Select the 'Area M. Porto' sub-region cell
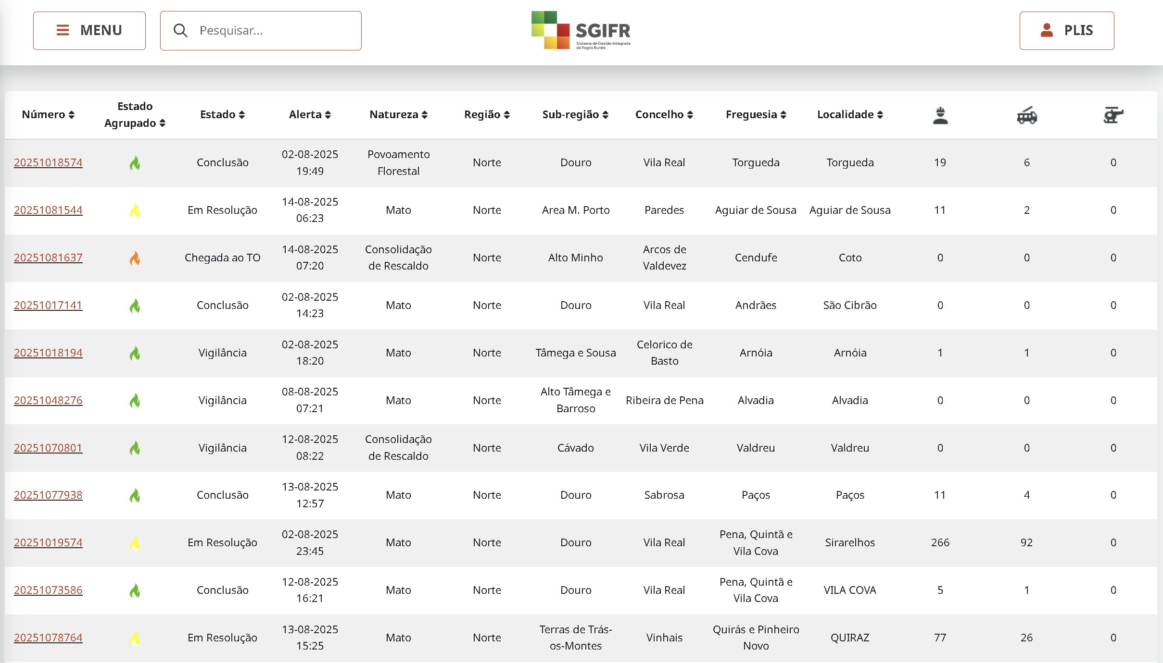Viewport: 1163px width, 663px height. click(x=575, y=210)
